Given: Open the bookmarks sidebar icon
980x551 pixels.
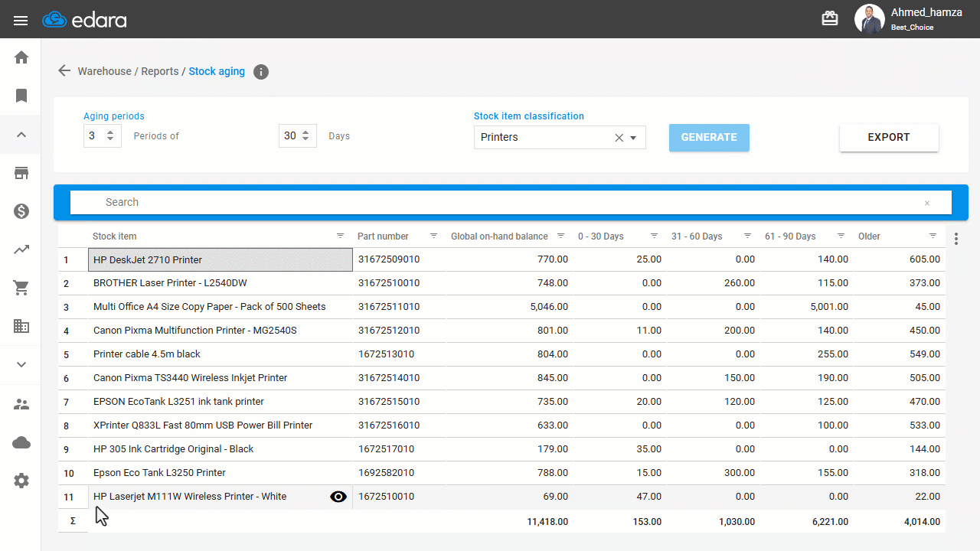Looking at the screenshot, I should pyautogui.click(x=21, y=96).
